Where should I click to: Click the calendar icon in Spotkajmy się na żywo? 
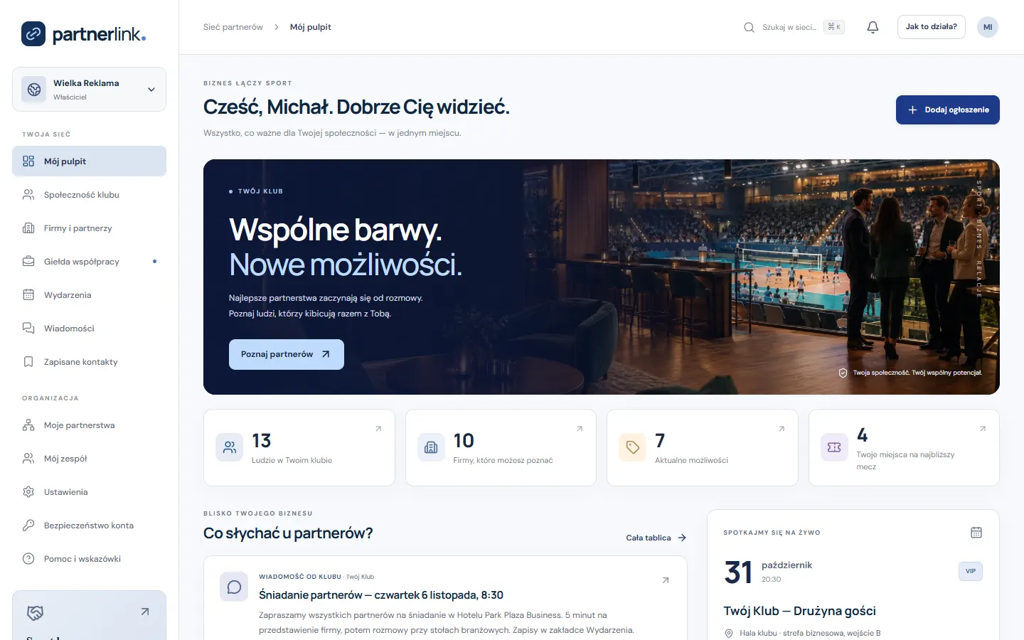pyautogui.click(x=976, y=532)
